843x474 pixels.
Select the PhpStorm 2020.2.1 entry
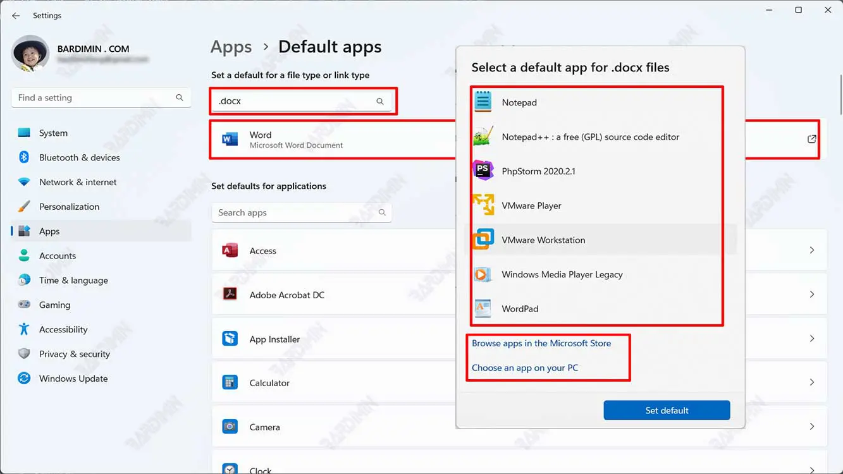[x=601, y=171]
